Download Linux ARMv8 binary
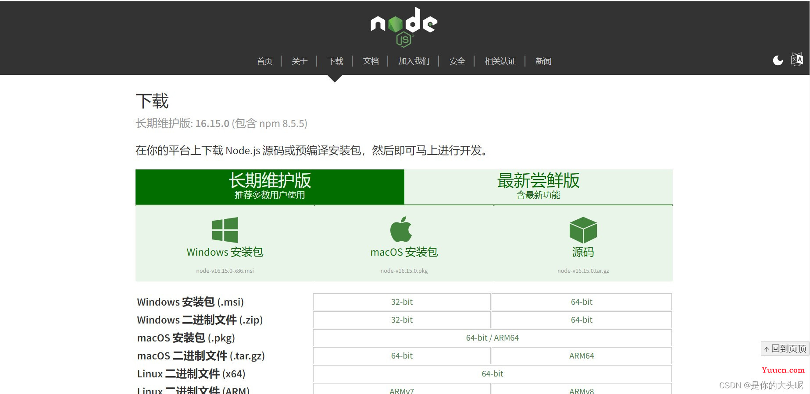The image size is (810, 394). tap(582, 389)
